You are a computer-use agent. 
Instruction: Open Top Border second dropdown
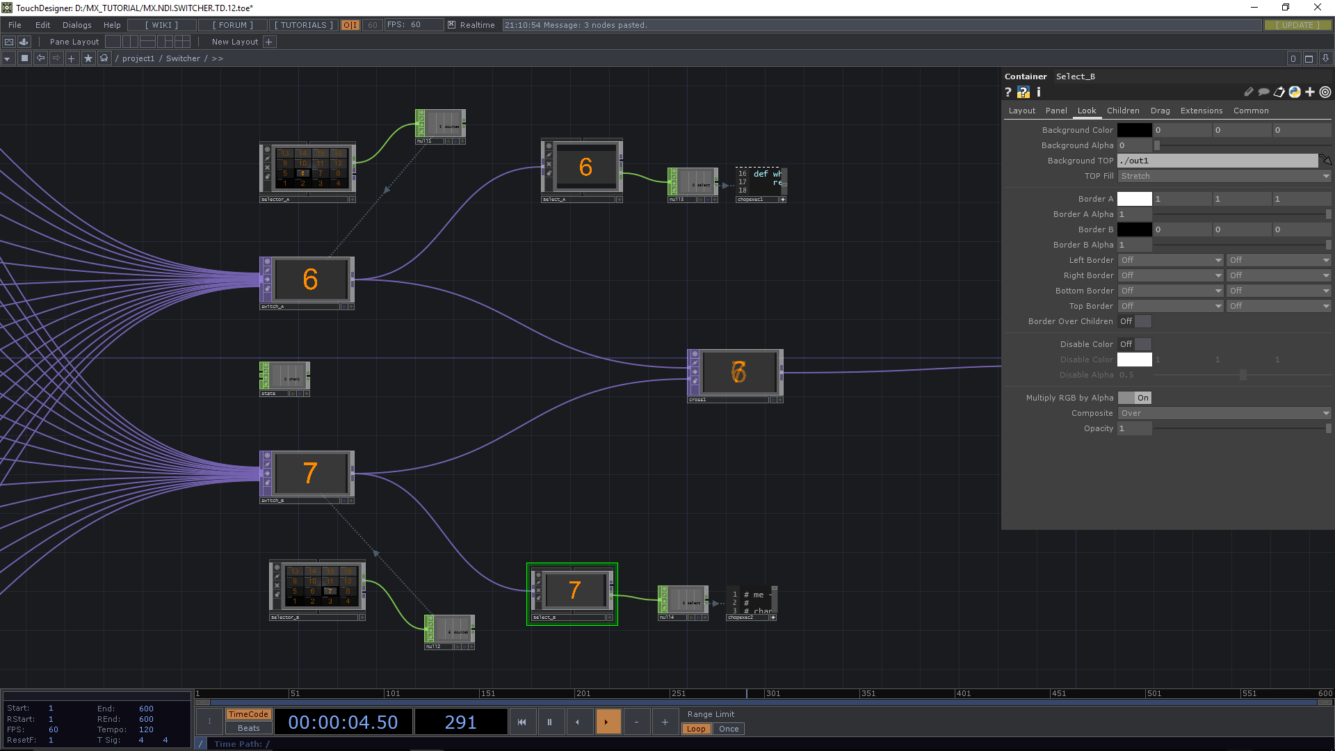pyautogui.click(x=1279, y=306)
